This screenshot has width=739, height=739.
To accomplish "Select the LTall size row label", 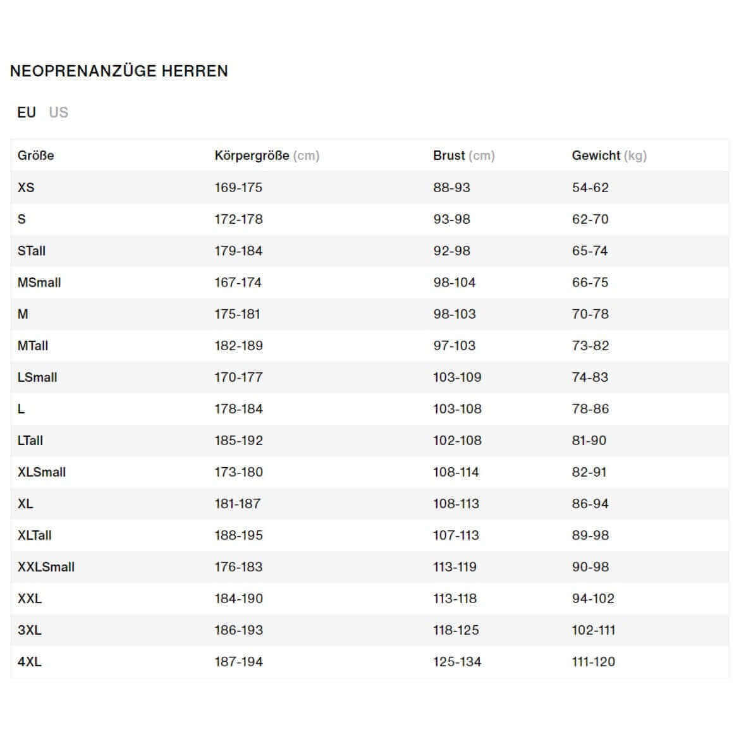I will pyautogui.click(x=30, y=441).
